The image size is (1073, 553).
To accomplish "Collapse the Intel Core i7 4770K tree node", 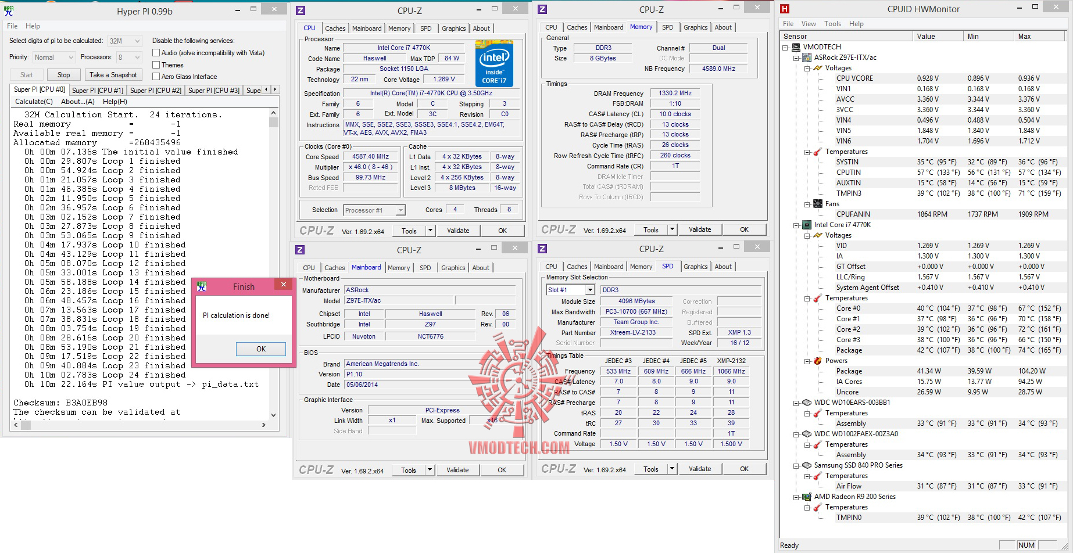I will (x=796, y=225).
